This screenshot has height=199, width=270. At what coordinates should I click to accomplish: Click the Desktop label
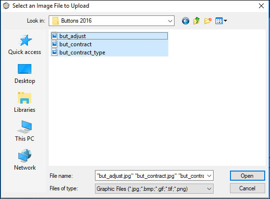[x=25, y=81]
